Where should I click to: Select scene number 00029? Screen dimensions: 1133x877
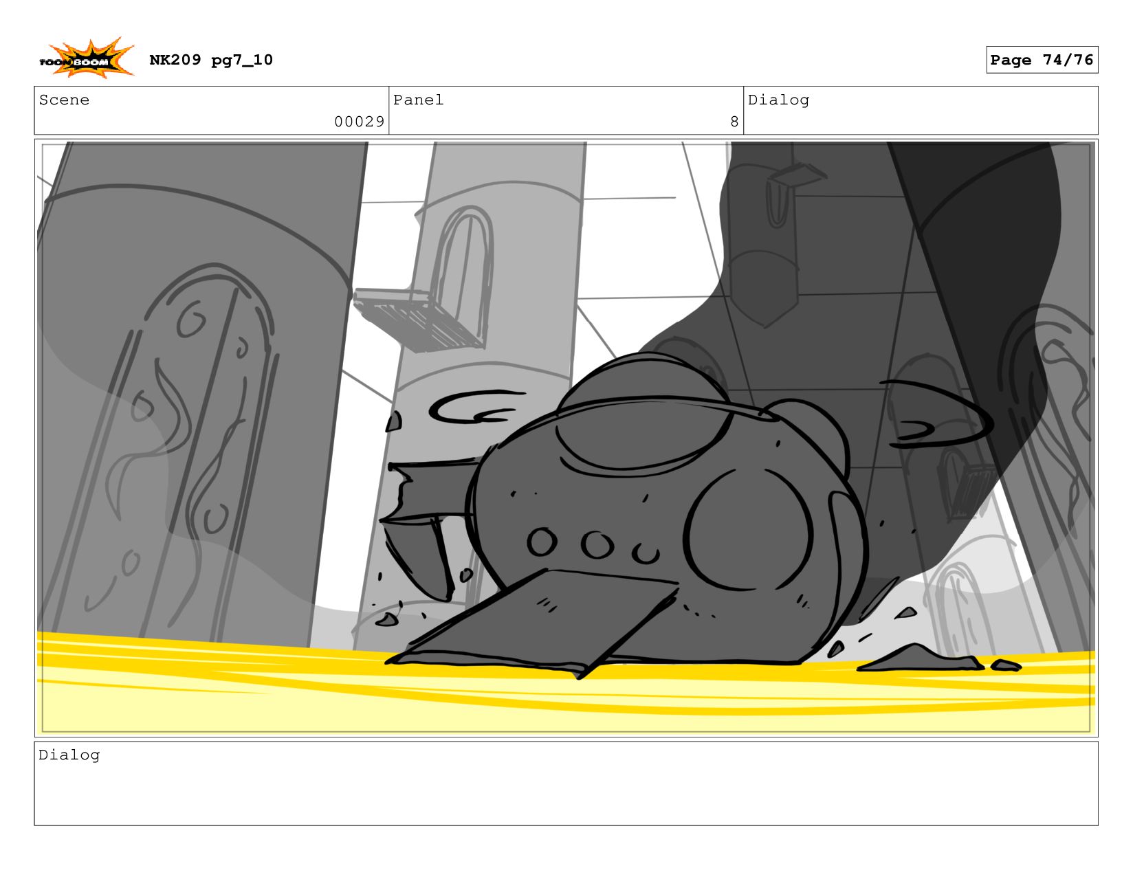pos(359,122)
